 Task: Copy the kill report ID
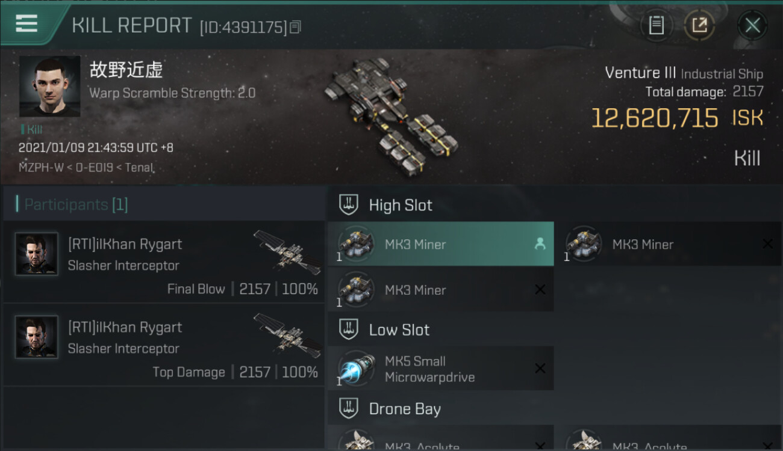click(x=295, y=27)
